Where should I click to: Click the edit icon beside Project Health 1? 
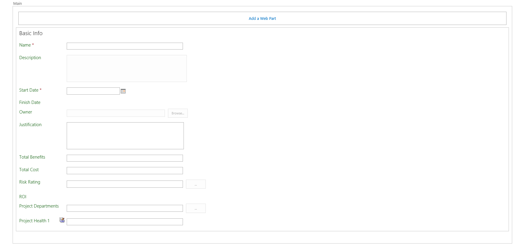[x=62, y=220]
